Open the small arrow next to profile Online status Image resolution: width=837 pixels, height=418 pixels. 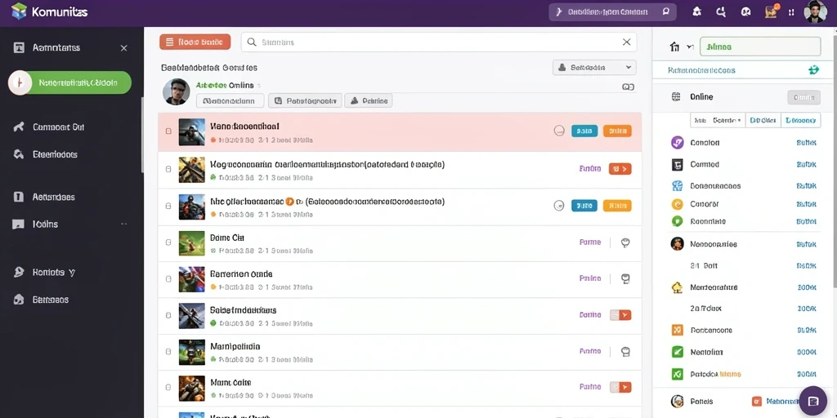pyautogui.click(x=259, y=85)
